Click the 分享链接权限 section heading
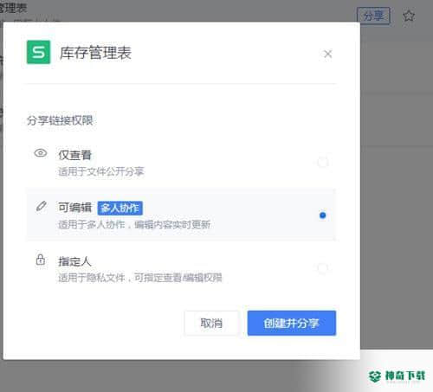This screenshot has height=392, width=433. coord(60,120)
